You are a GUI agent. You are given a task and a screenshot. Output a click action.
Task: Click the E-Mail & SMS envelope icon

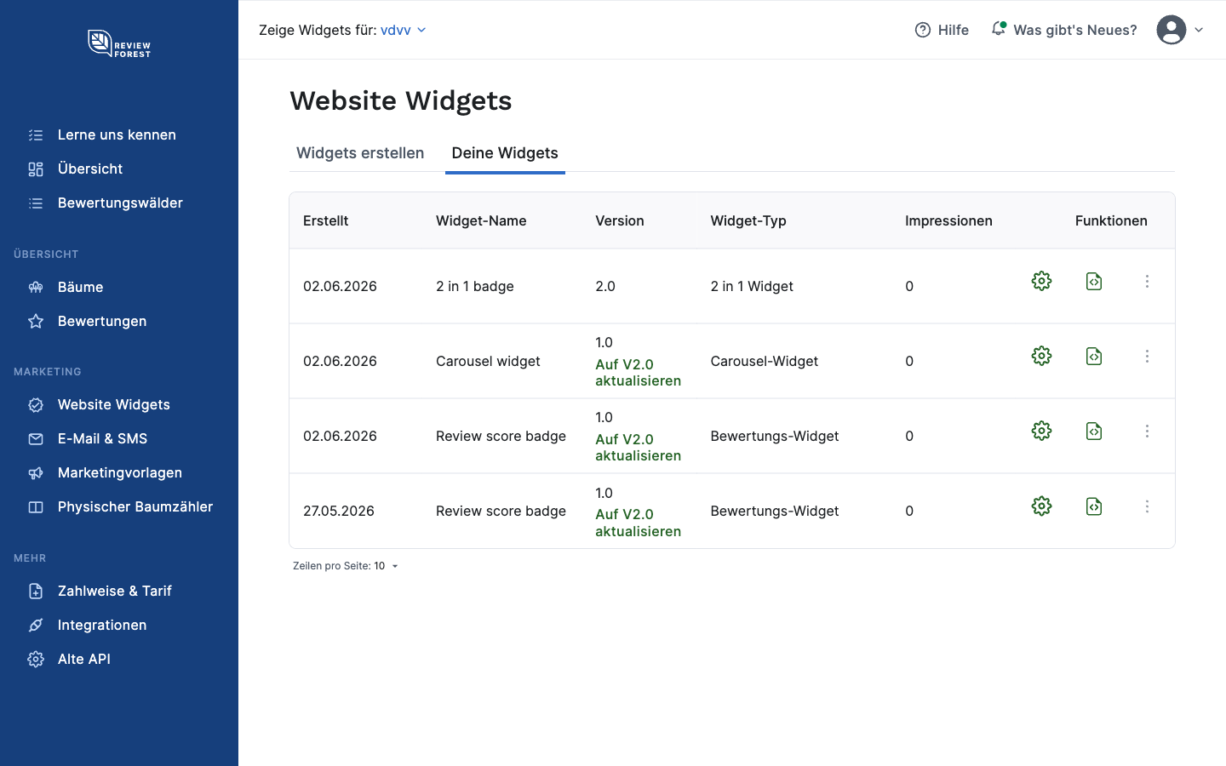click(x=36, y=439)
